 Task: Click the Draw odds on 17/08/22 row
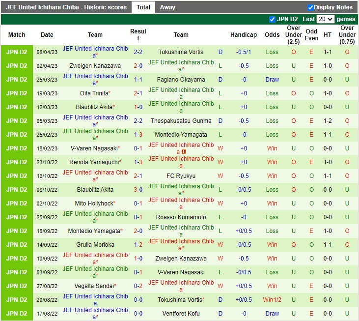[272, 313]
